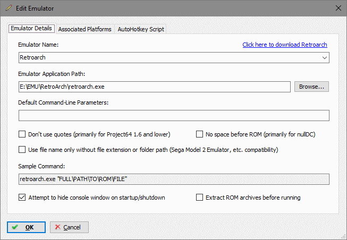Click the Emulator Application Path field
The width and height of the screenshot is (347, 240).
pyautogui.click(x=154, y=87)
